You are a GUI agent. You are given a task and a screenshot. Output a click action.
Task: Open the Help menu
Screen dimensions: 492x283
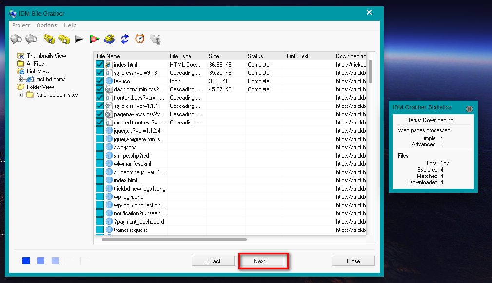click(x=70, y=25)
